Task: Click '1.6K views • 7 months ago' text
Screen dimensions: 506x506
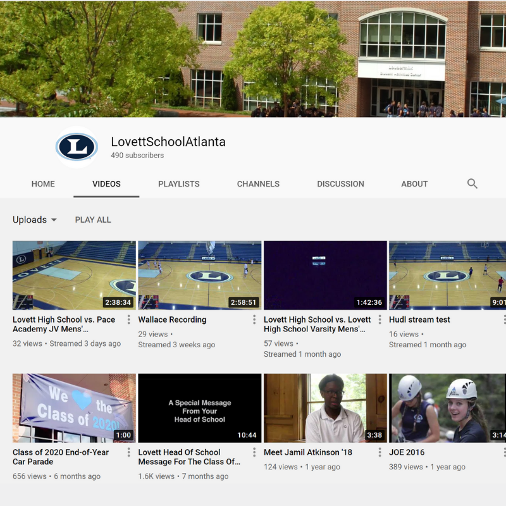Action: [183, 476]
